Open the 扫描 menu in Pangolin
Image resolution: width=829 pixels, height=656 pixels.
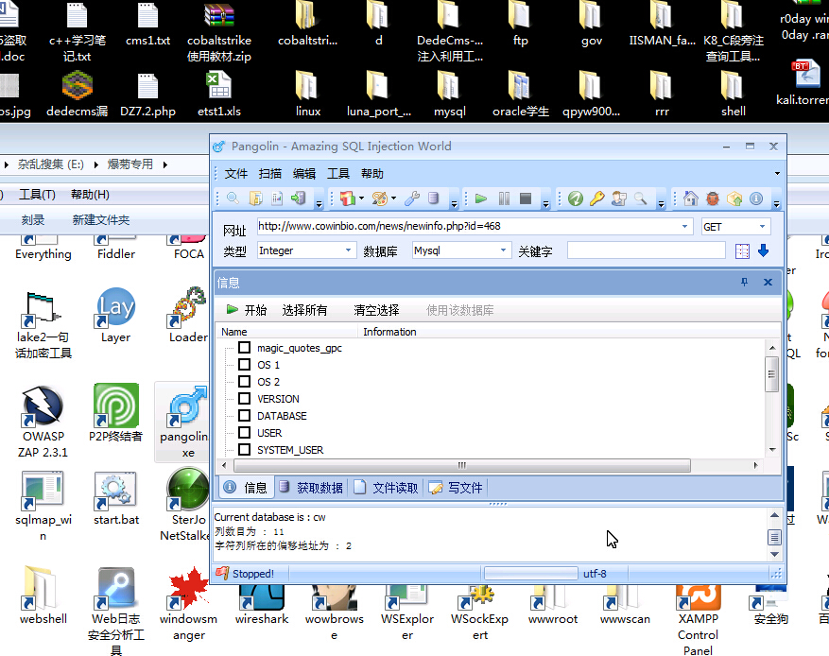tap(269, 174)
